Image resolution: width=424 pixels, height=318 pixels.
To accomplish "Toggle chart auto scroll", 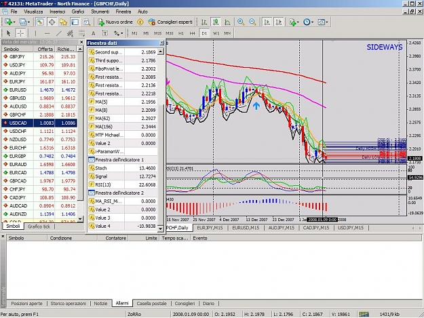I will coord(267,22).
